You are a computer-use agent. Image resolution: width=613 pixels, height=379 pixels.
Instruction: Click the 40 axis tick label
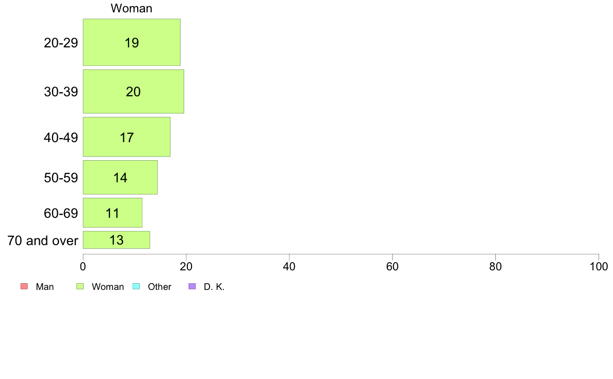coord(289,267)
